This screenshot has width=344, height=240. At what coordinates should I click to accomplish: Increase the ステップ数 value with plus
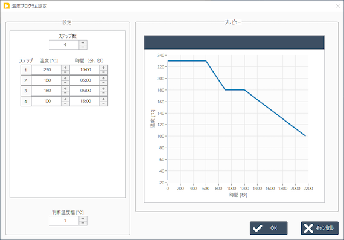pyautogui.click(x=83, y=42)
